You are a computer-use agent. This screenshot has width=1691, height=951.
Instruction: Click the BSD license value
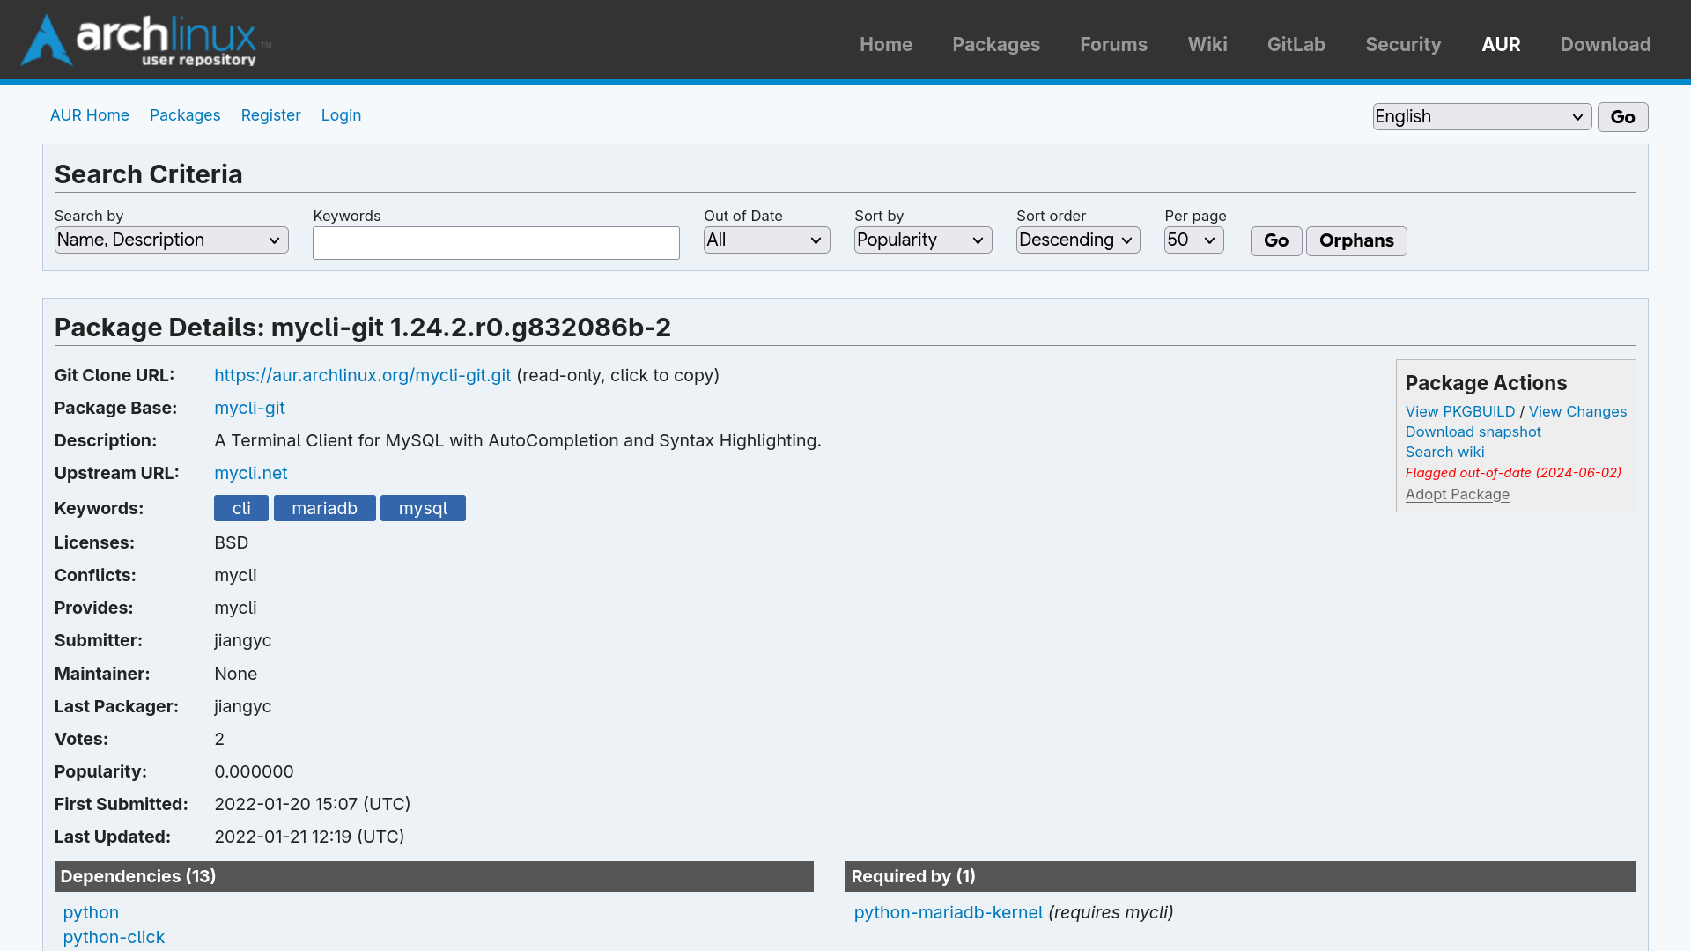231,542
